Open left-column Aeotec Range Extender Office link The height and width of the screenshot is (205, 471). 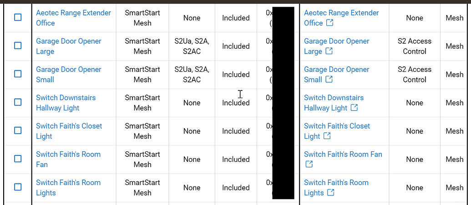pyautogui.click(x=73, y=18)
